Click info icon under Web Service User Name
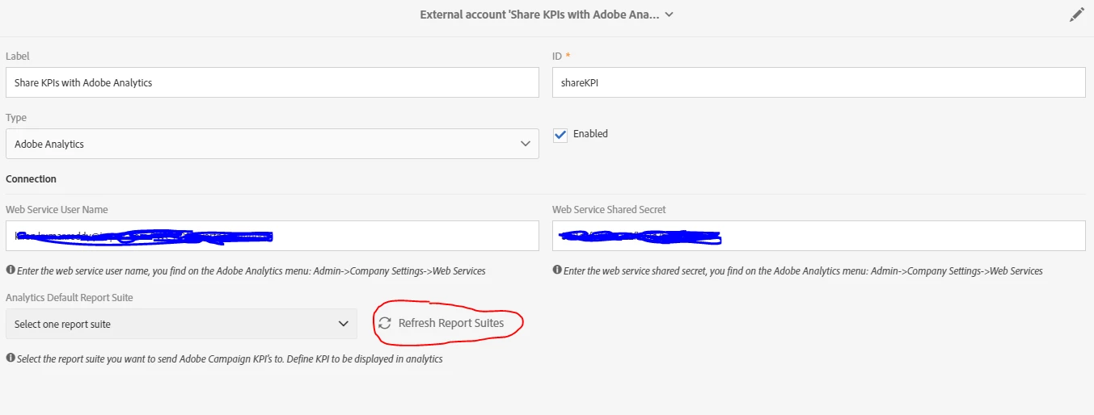The image size is (1094, 415). (x=10, y=270)
